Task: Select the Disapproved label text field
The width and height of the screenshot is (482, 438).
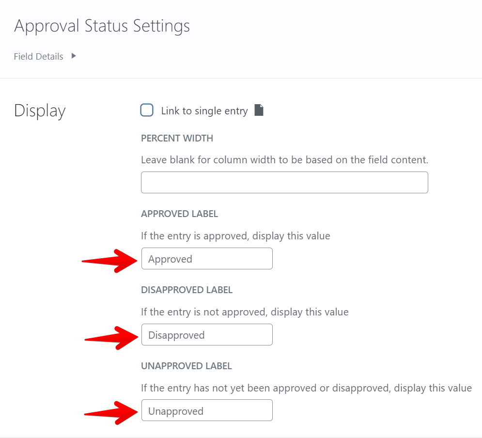Action: coord(207,335)
